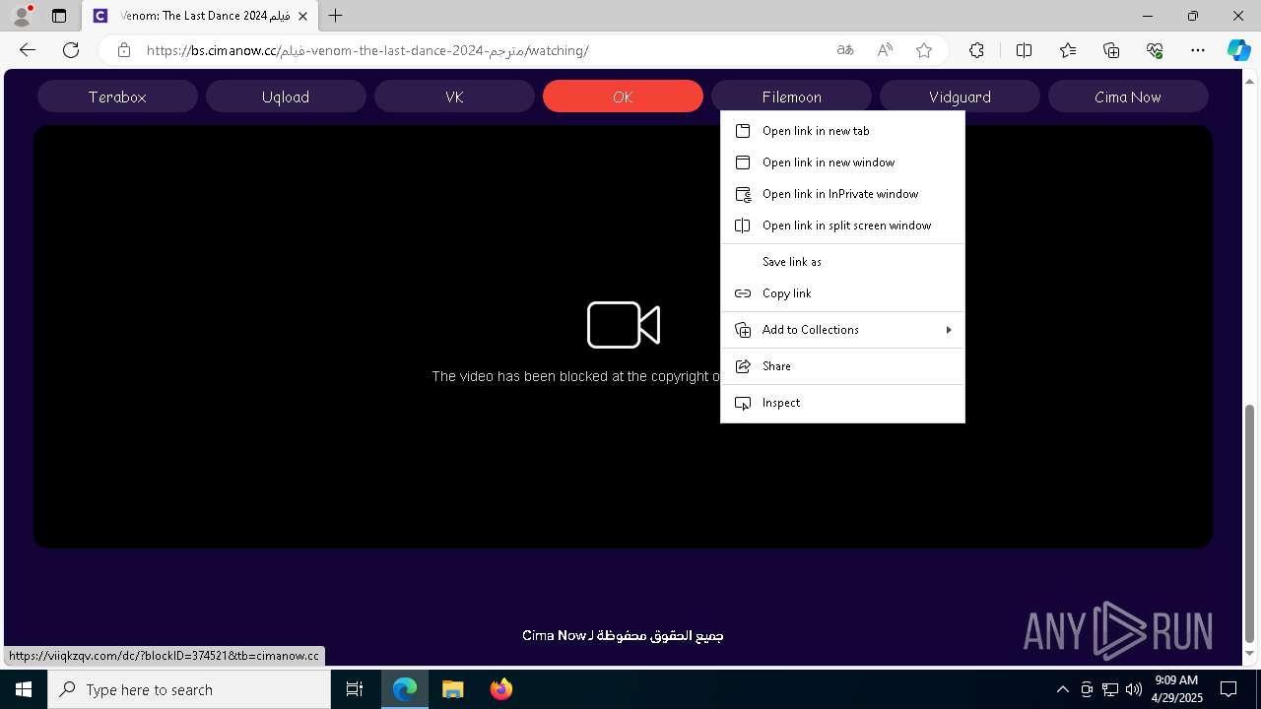The width and height of the screenshot is (1261, 709).
Task: Select the VK server button
Action: pos(454,97)
